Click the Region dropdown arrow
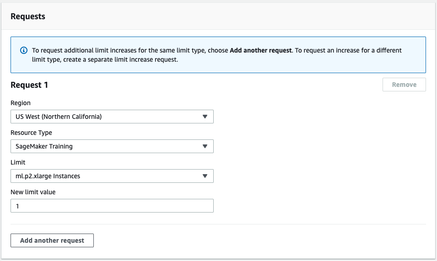This screenshot has height=261, width=437. click(205, 117)
